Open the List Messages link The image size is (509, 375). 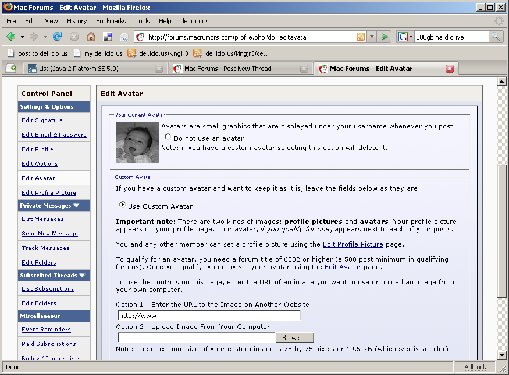click(42, 219)
